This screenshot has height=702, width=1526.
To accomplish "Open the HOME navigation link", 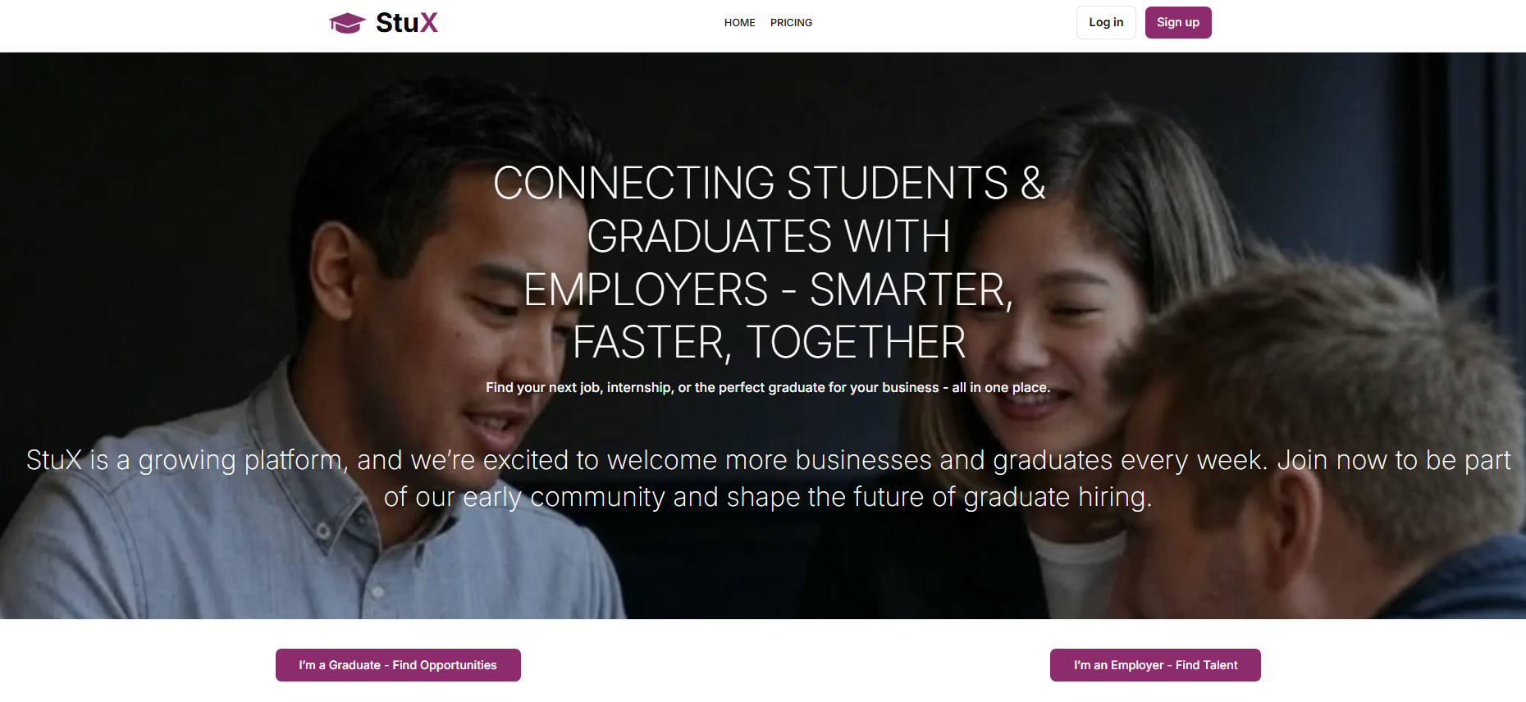I will 739,23.
